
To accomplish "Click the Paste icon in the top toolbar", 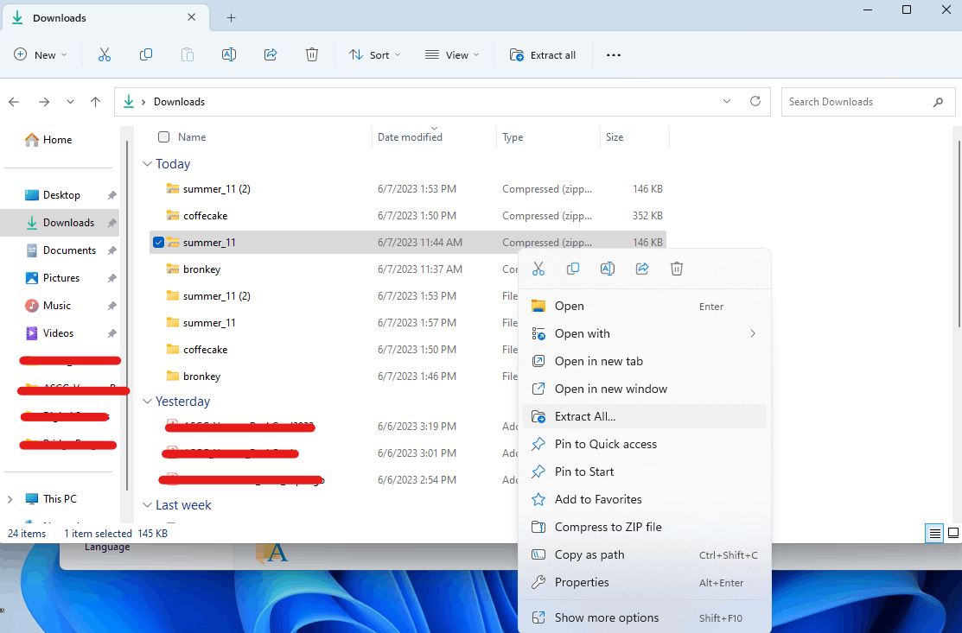I will (187, 54).
